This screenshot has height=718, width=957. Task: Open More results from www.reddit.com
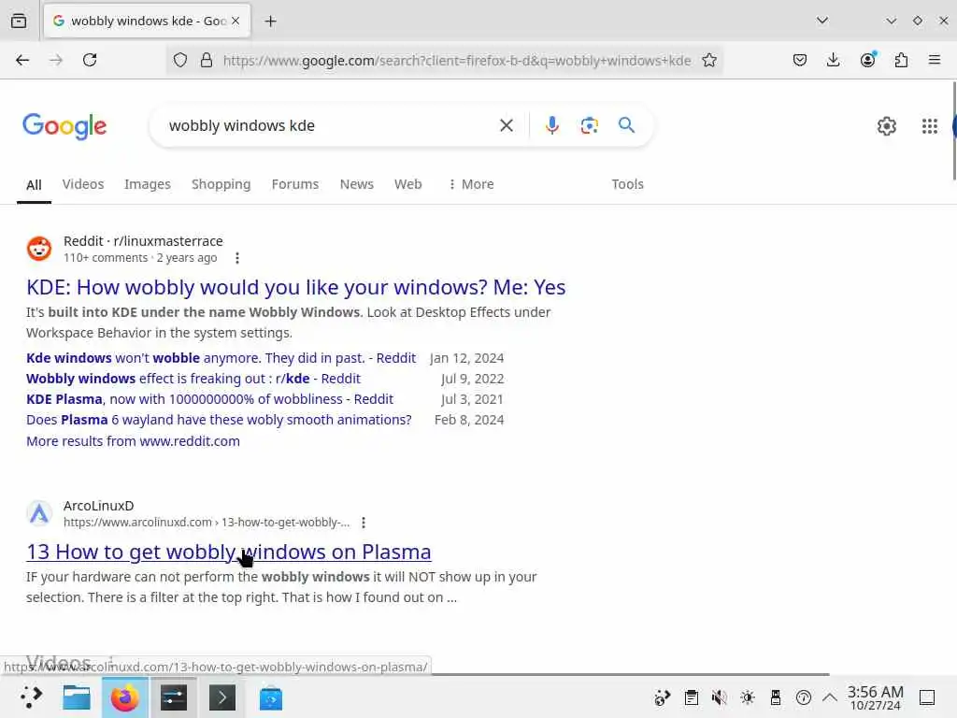coord(133,441)
